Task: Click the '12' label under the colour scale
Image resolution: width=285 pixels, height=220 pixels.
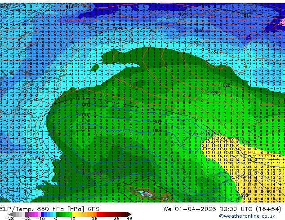Action: (x=73, y=218)
